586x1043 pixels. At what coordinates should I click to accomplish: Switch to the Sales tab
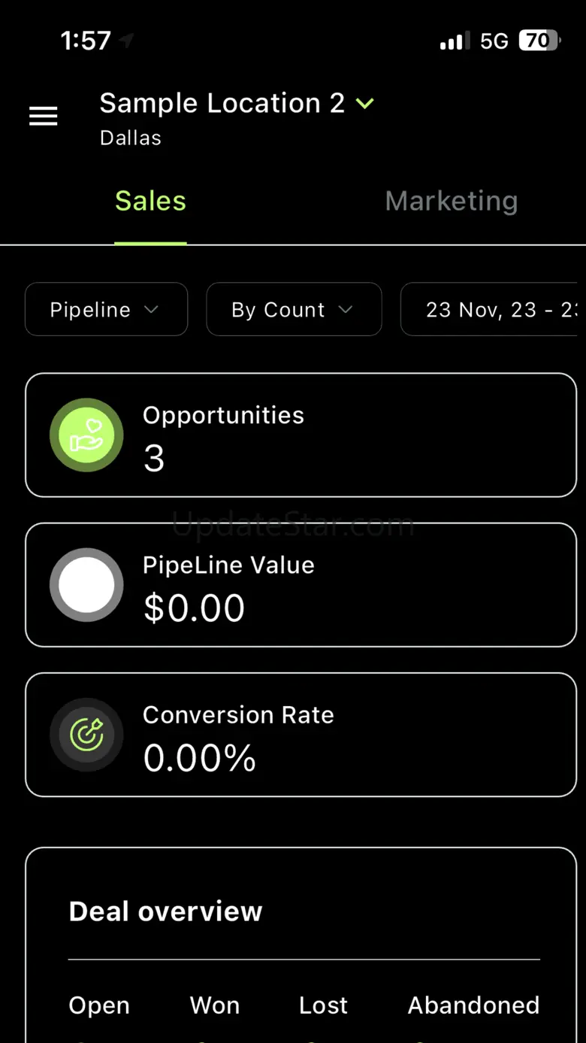(x=150, y=202)
